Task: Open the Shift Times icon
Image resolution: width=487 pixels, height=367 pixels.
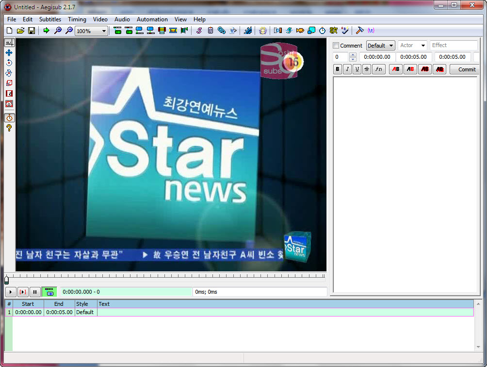Action: [277, 31]
